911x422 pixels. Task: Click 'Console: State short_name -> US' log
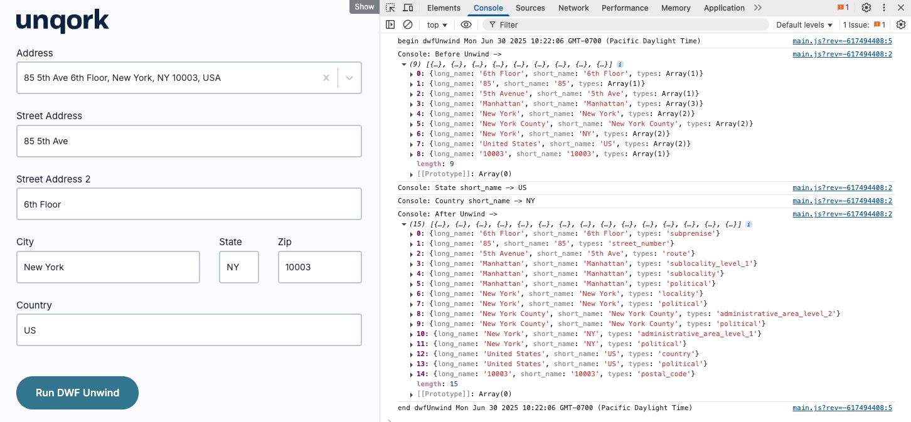click(x=462, y=187)
